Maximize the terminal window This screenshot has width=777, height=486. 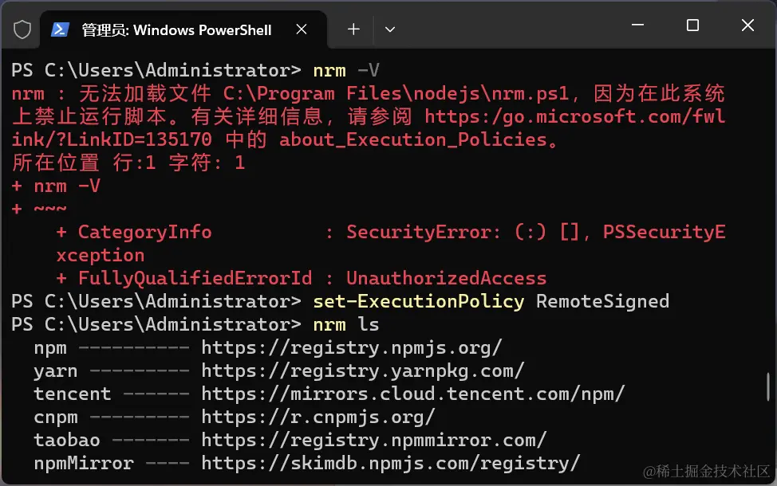click(692, 26)
